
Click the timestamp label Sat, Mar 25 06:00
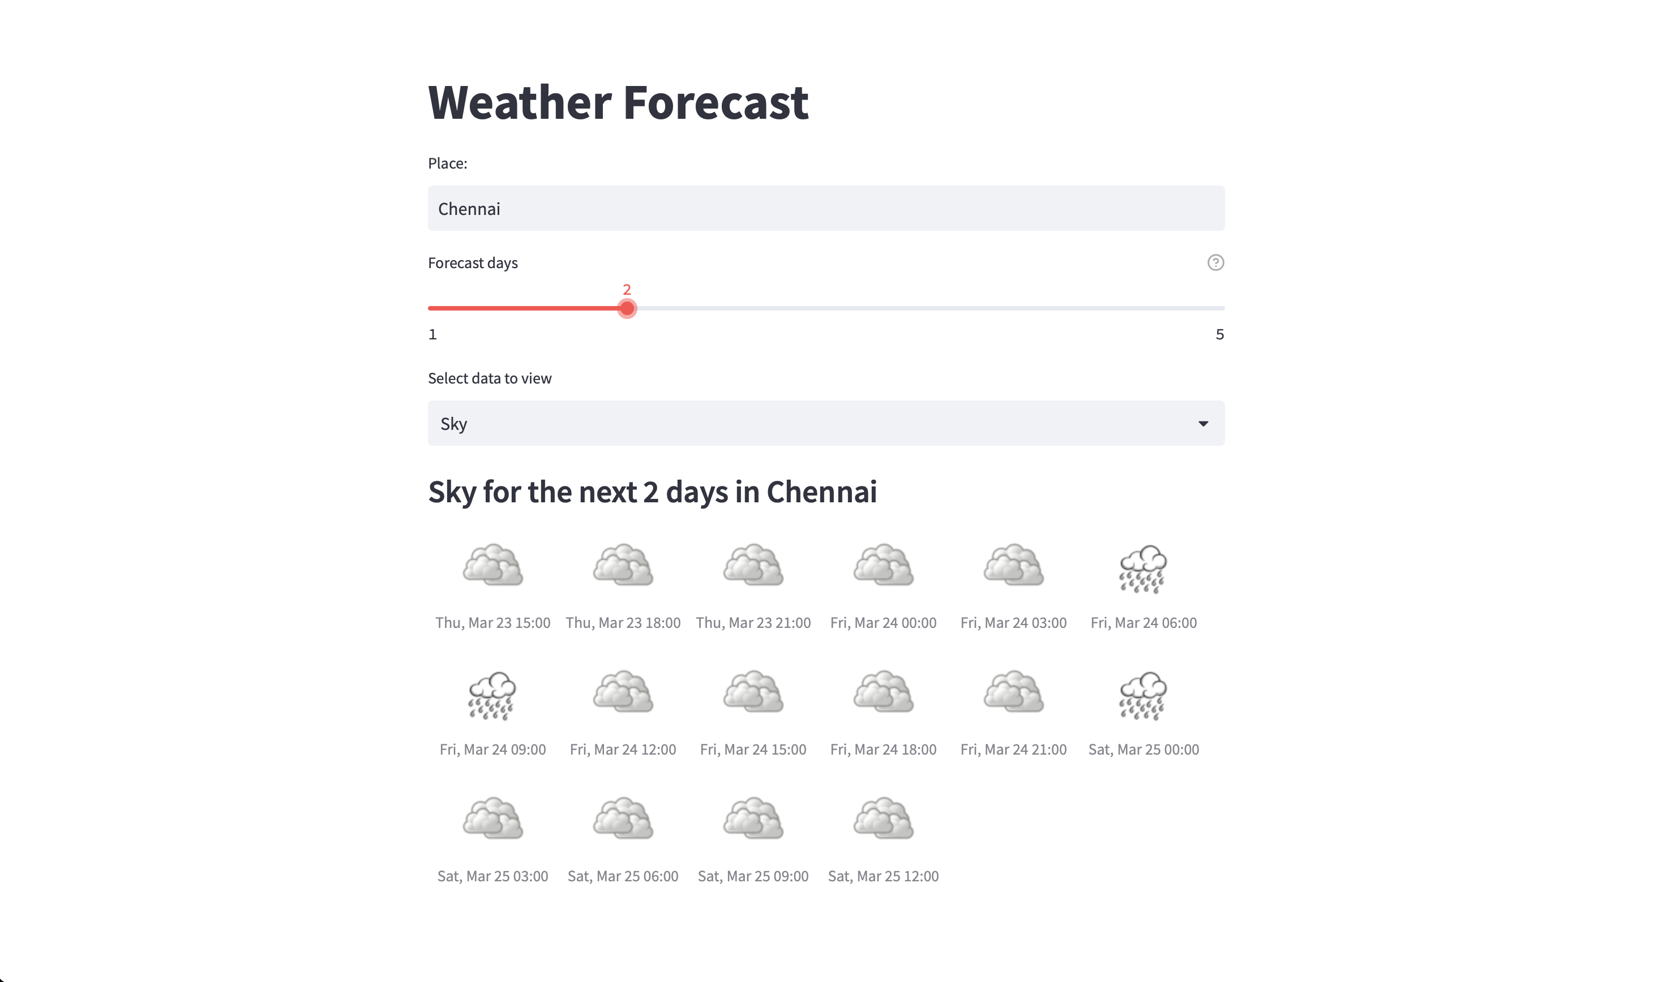pos(623,876)
